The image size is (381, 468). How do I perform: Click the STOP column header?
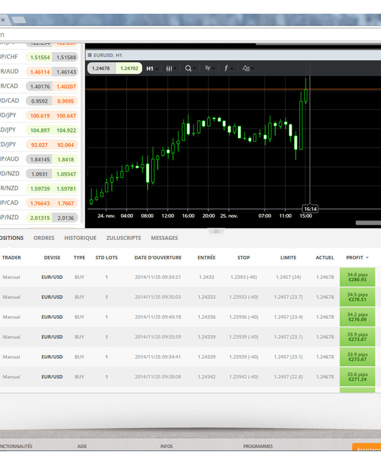pos(243,258)
